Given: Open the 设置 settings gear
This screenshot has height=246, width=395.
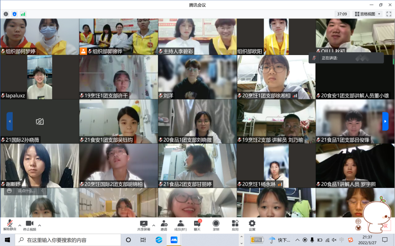Looking at the screenshot, I should pos(252,225).
